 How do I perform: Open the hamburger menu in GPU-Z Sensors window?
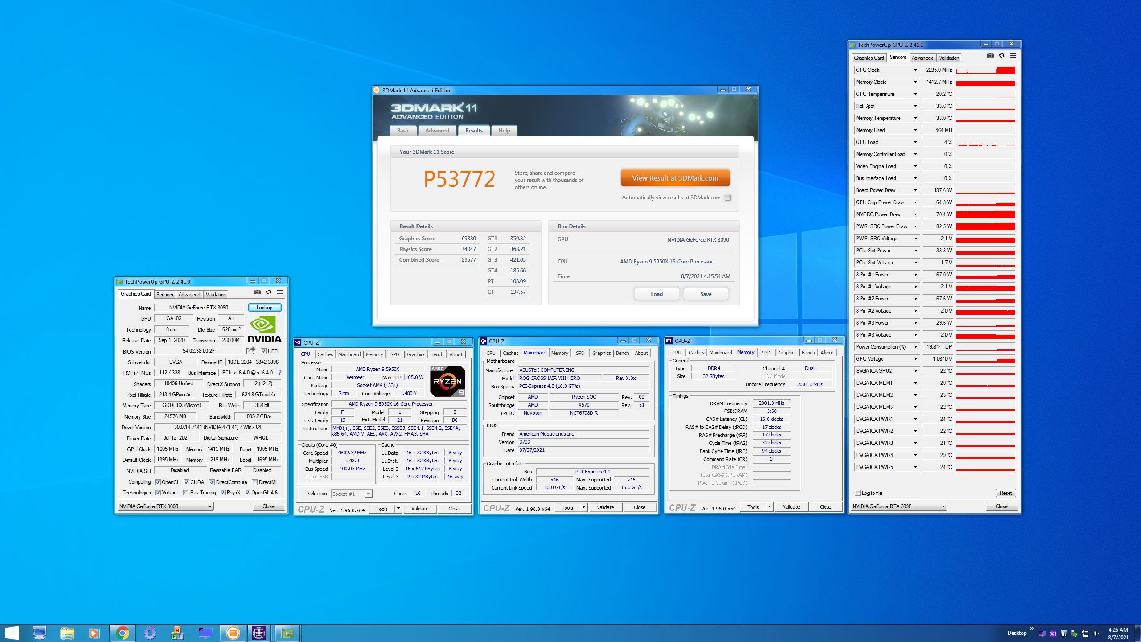coord(1013,56)
